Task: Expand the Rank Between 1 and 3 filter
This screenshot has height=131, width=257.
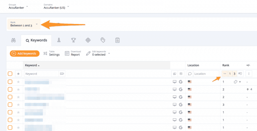Action: tap(24, 24)
